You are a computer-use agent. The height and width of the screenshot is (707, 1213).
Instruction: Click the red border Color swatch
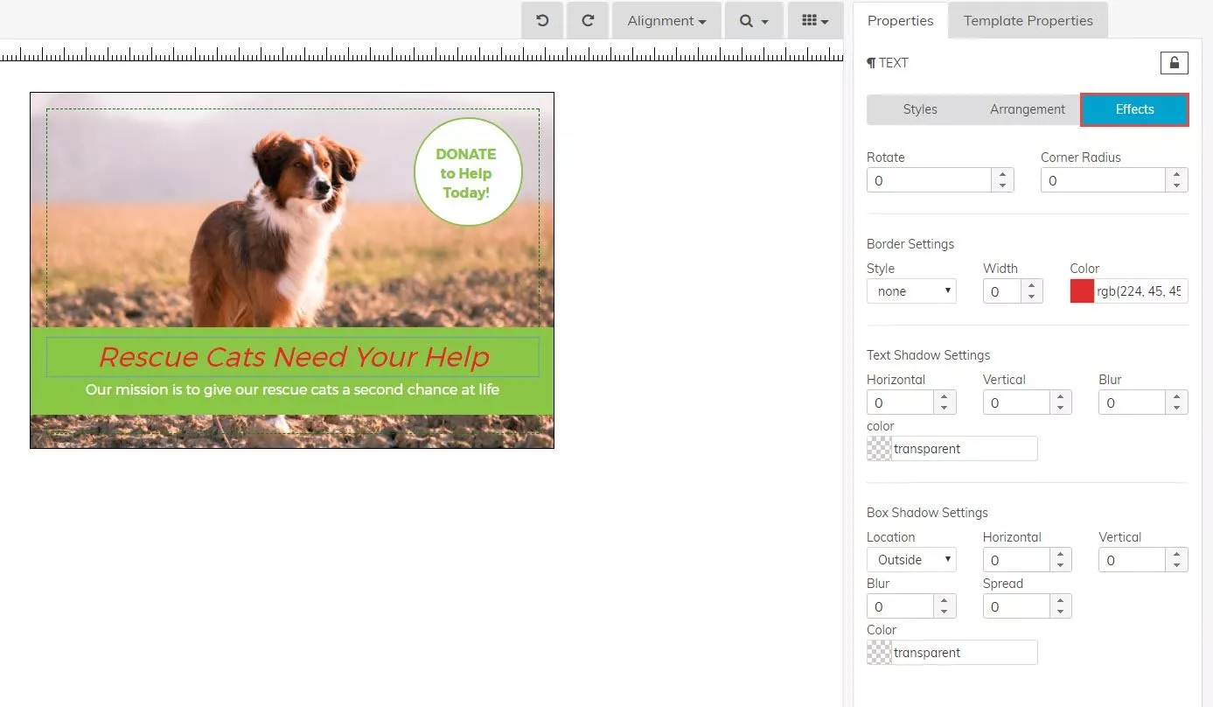[x=1082, y=290]
